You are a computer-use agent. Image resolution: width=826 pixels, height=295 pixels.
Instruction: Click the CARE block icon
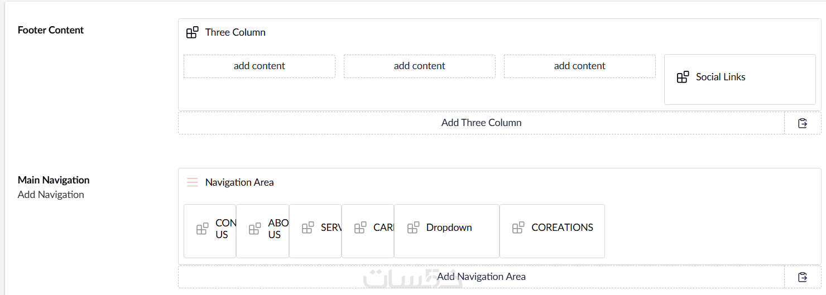point(360,228)
